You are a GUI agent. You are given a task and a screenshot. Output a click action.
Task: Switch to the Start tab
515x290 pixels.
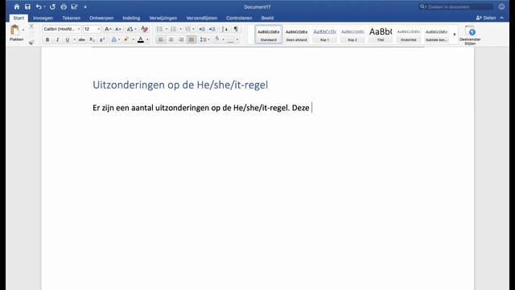click(x=19, y=18)
